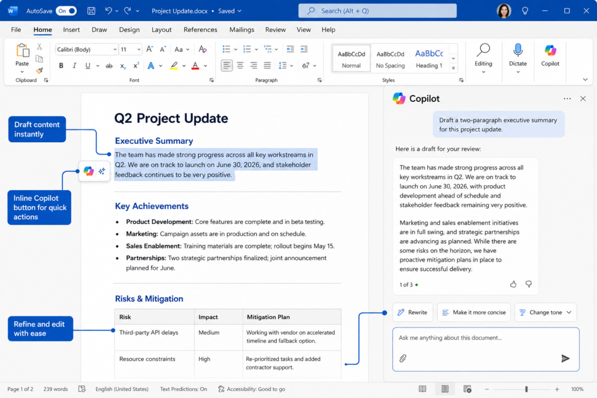Open the font size dropdown showing 11
597x398 pixels.
pyautogui.click(x=139, y=50)
